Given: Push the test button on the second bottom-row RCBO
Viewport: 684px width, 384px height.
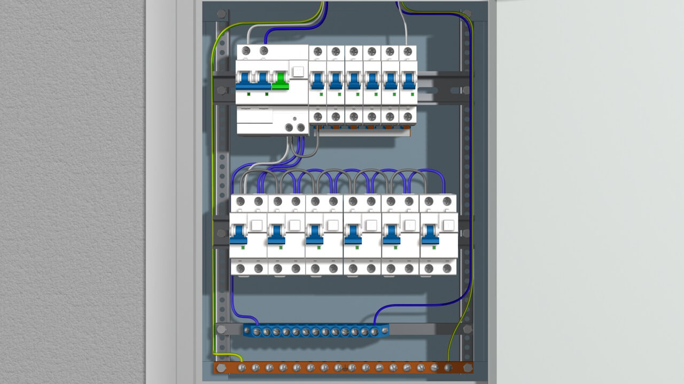Looking at the screenshot, I should coord(294,225).
